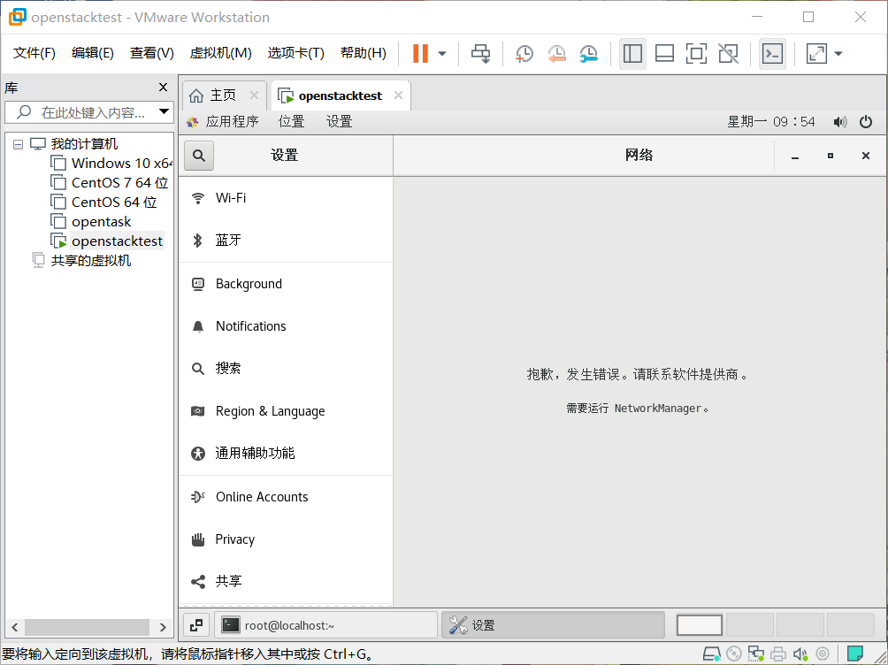888x665 pixels.
Task: Open the 虚拟机 menu
Action: click(x=221, y=52)
